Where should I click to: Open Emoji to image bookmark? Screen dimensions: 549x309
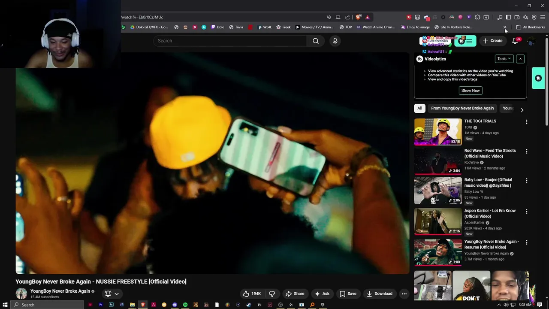coord(415,27)
